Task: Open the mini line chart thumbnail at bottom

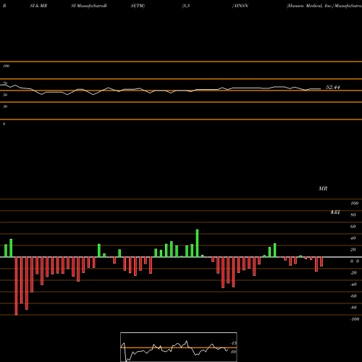Action: pos(179,347)
